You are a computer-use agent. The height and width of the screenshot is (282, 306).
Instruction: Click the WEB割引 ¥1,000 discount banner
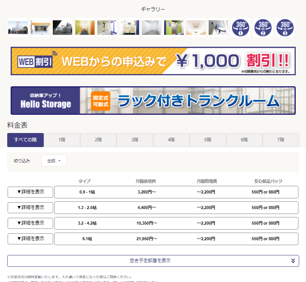point(153,61)
